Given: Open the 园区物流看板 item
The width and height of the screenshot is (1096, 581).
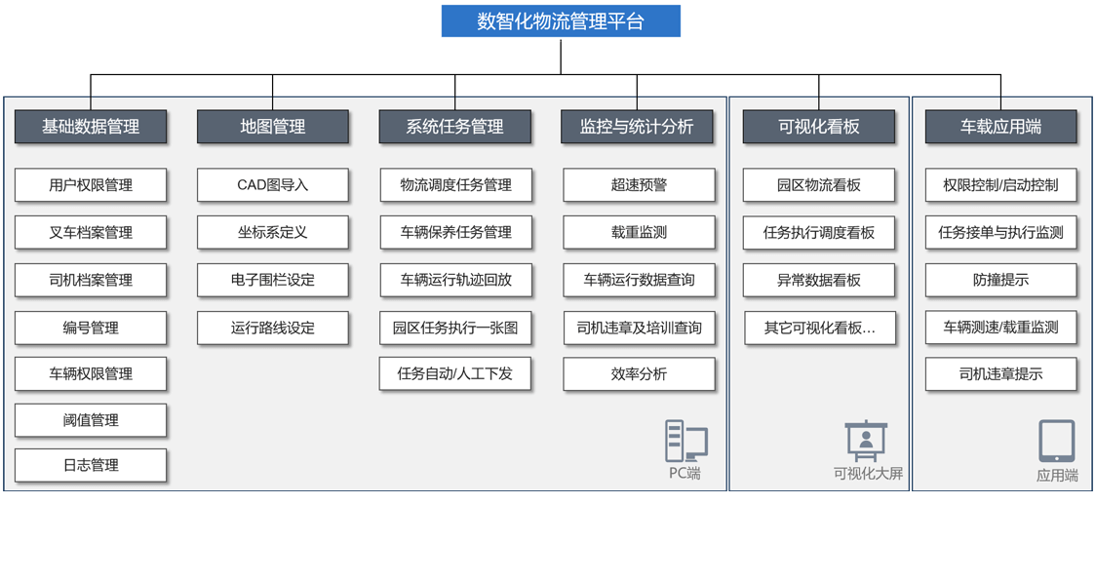Looking at the screenshot, I should (x=819, y=185).
